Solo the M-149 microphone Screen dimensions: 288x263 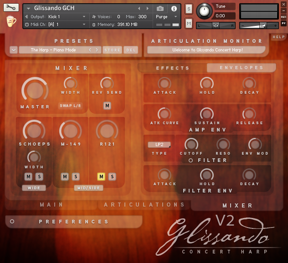pyautogui.click(x=76, y=177)
